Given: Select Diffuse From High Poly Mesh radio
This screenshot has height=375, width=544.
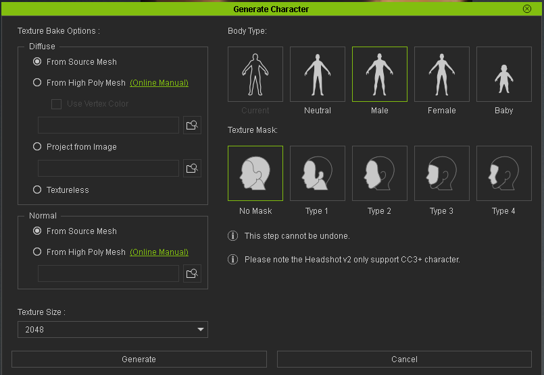Looking at the screenshot, I should click(37, 82).
